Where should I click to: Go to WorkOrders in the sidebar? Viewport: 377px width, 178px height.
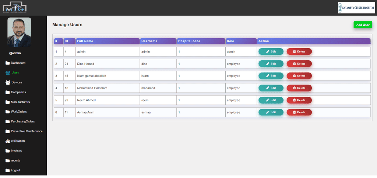click(19, 112)
